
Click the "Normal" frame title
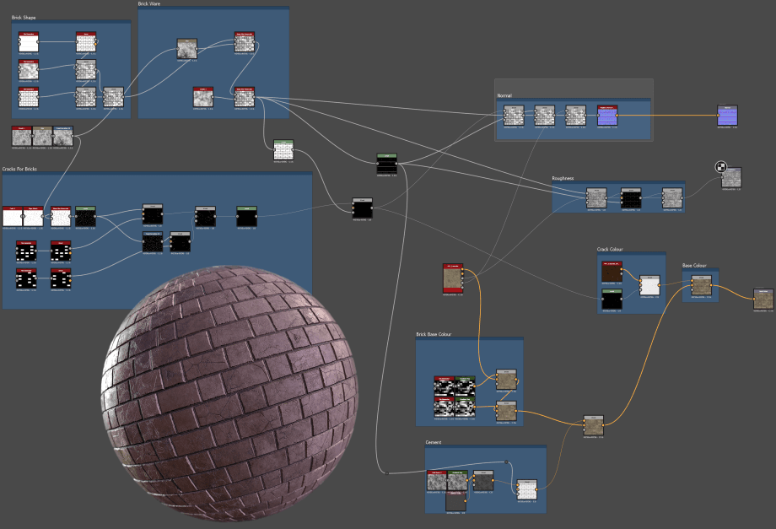pos(504,95)
